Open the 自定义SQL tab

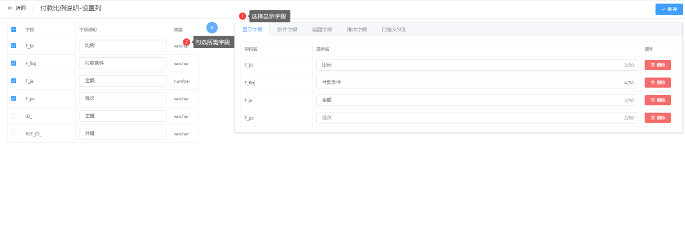[394, 30]
